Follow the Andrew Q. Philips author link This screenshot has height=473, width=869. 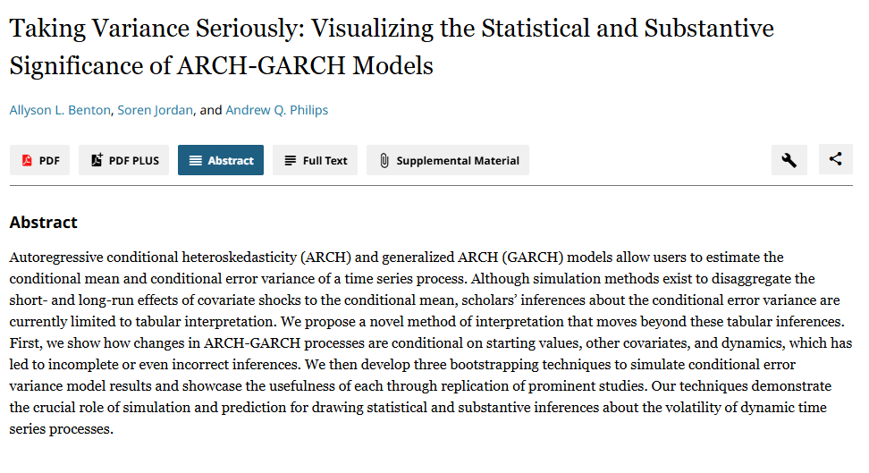(x=276, y=110)
